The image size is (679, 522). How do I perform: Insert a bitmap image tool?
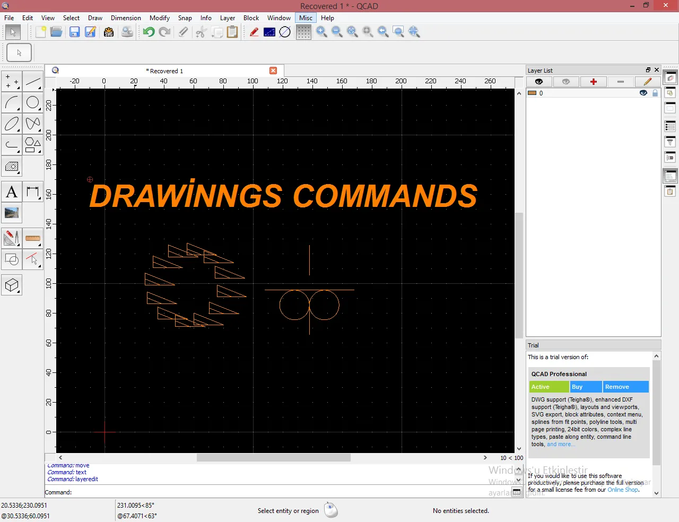pyautogui.click(x=12, y=213)
